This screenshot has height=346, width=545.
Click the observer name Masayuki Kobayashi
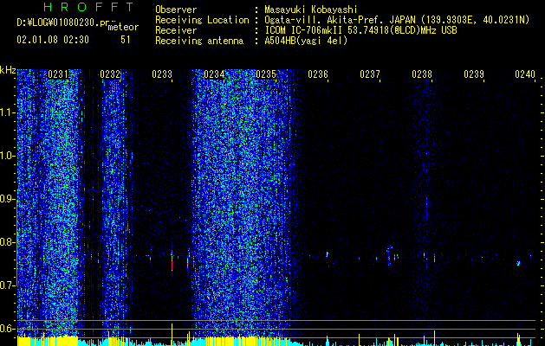pyautogui.click(x=311, y=10)
